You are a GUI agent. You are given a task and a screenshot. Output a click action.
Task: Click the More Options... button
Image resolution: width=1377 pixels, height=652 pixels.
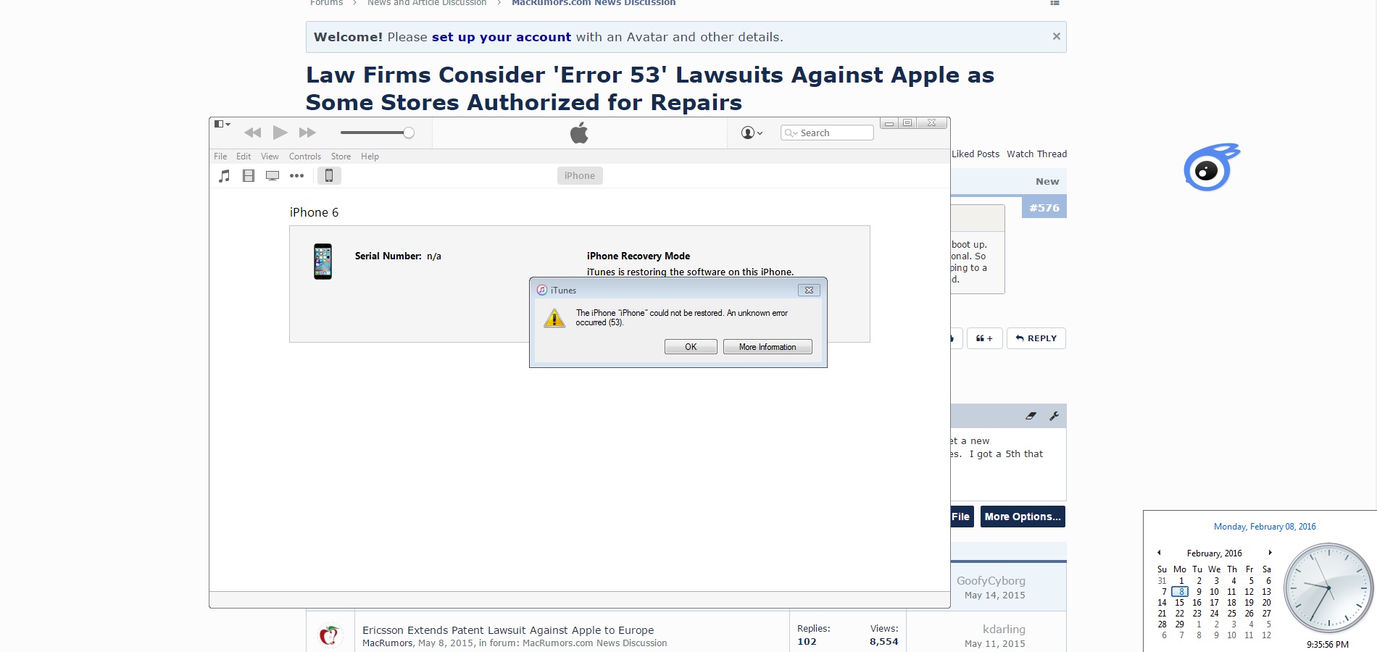(x=1023, y=517)
